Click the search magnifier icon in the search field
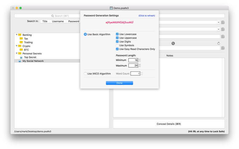 point(53,16)
